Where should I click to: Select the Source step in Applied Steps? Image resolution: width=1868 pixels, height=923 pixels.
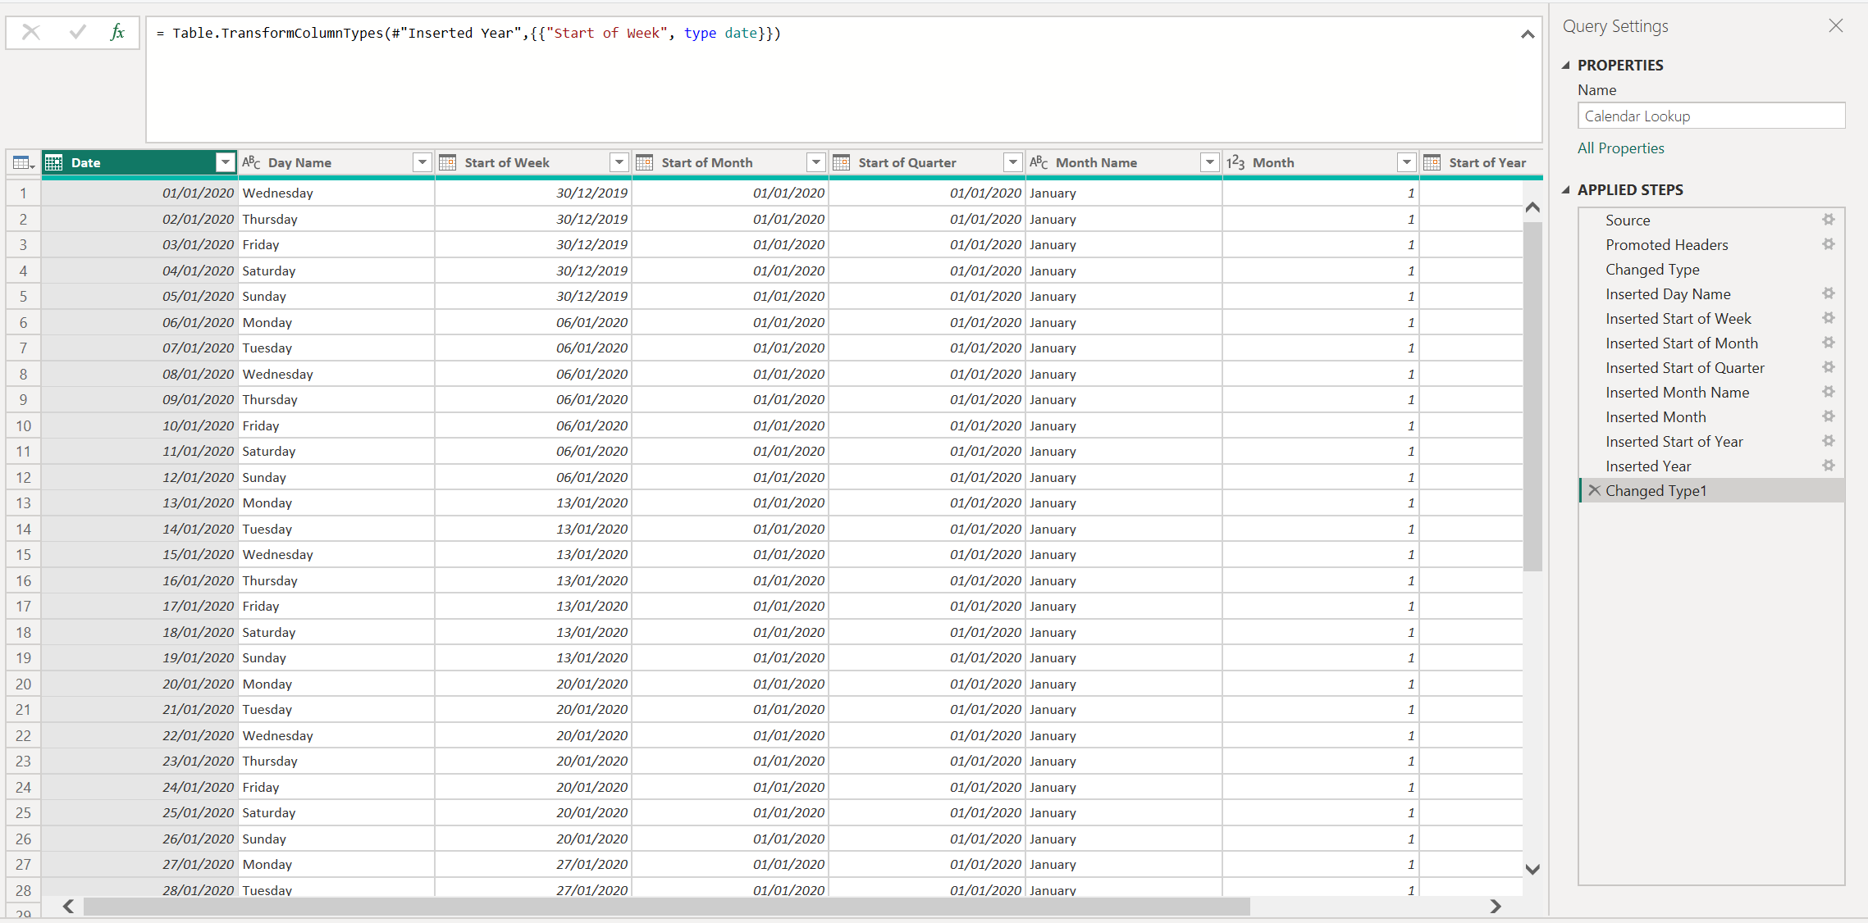1628,220
